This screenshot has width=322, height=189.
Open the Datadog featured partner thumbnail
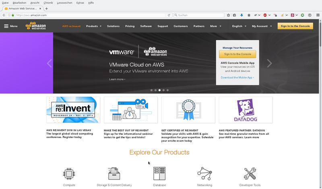pos(246,110)
